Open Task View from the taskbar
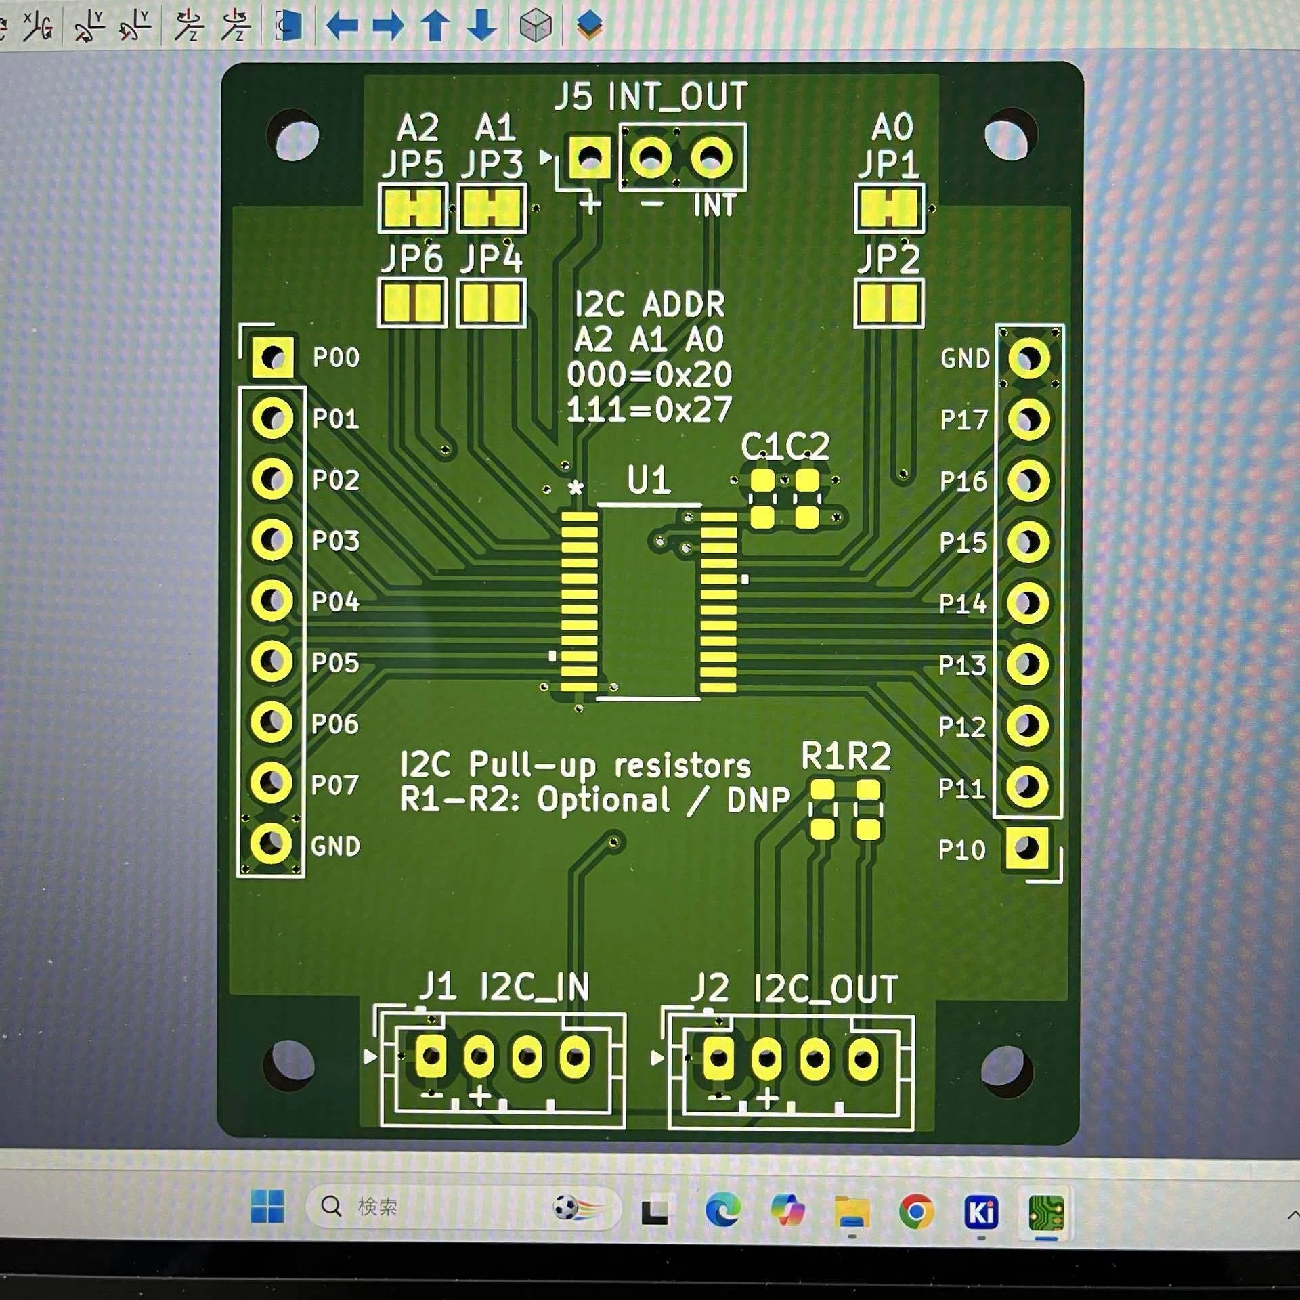The image size is (1300, 1300). click(x=654, y=1211)
